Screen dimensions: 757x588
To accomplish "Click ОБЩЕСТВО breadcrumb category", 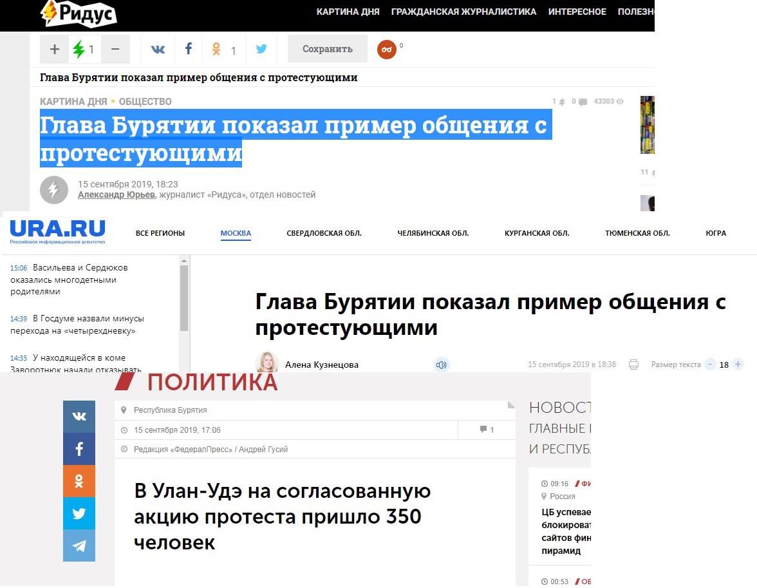I will [145, 102].
